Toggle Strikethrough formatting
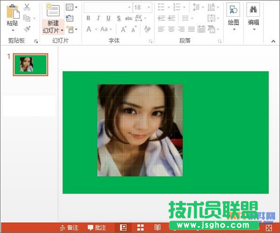Viewport: 280px width, 233px height. 129,18
